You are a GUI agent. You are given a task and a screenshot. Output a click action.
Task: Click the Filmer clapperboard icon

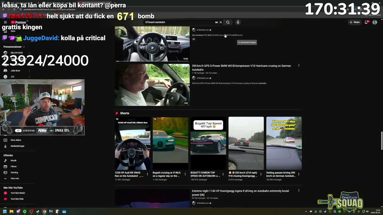point(5,167)
